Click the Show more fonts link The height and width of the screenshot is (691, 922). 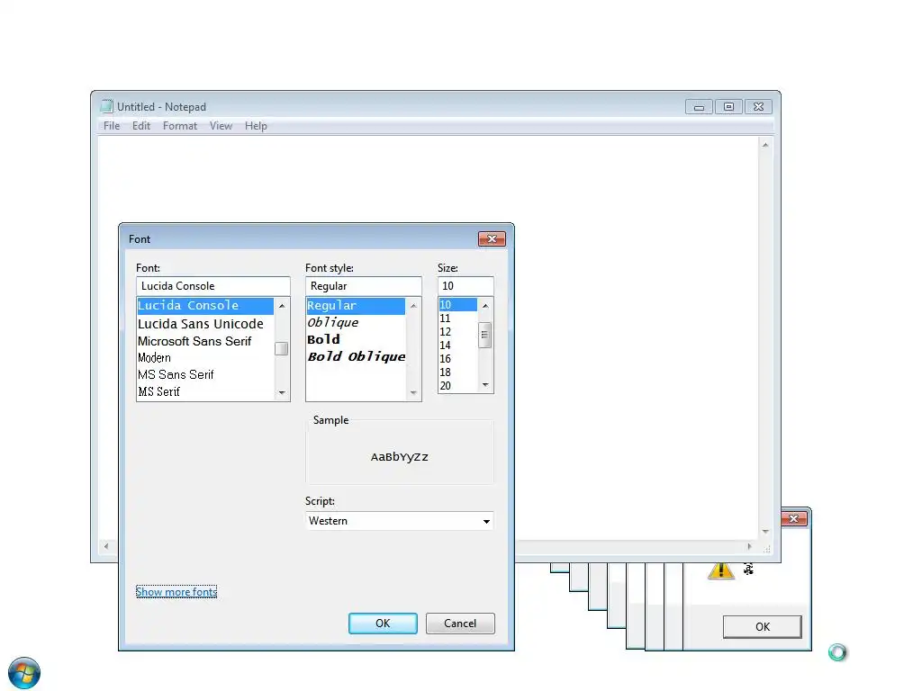pos(176,592)
